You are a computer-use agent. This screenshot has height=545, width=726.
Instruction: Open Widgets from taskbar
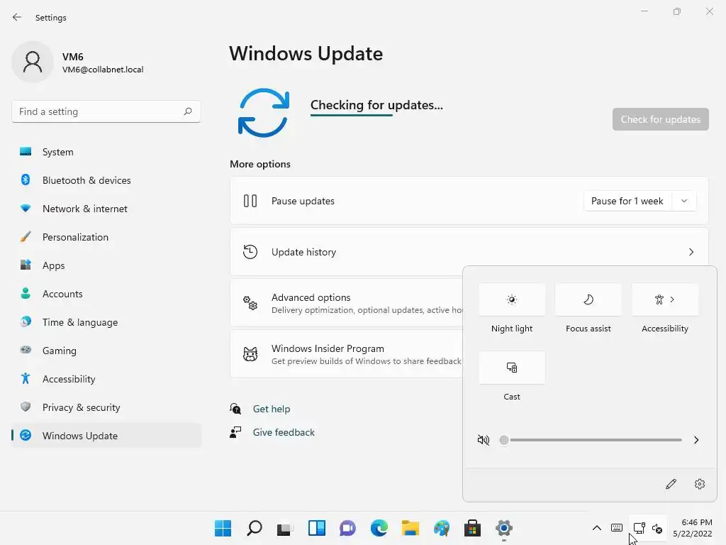tap(317, 528)
